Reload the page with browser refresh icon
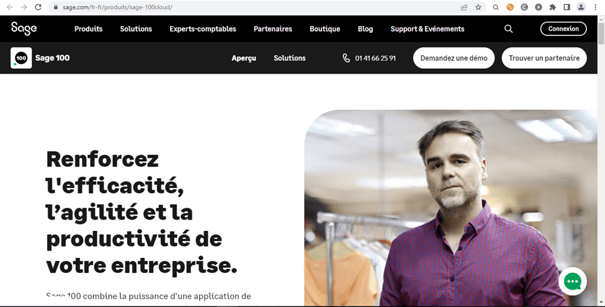 pos(38,7)
